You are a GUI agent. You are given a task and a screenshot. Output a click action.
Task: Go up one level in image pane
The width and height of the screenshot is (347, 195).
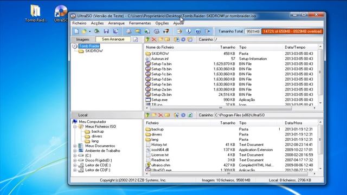pos(147,40)
